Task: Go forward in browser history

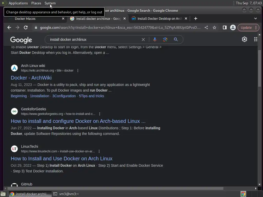Action: coord(17,27)
